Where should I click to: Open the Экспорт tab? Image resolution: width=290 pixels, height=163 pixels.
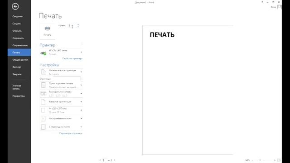19,67
